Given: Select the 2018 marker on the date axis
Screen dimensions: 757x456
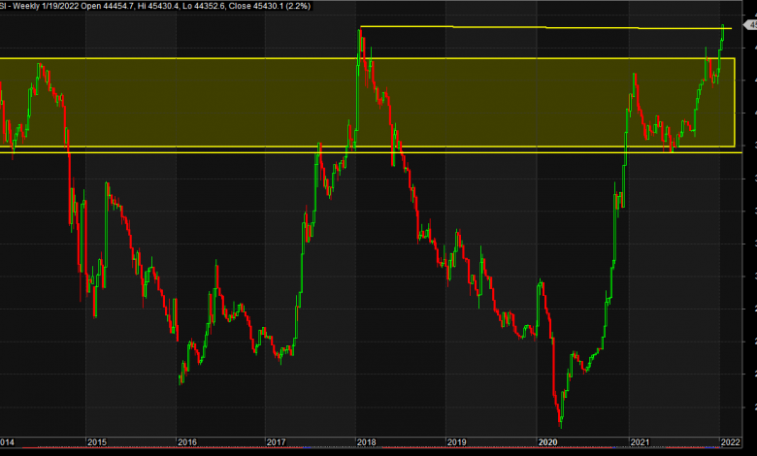Looking at the screenshot, I should 366,441.
